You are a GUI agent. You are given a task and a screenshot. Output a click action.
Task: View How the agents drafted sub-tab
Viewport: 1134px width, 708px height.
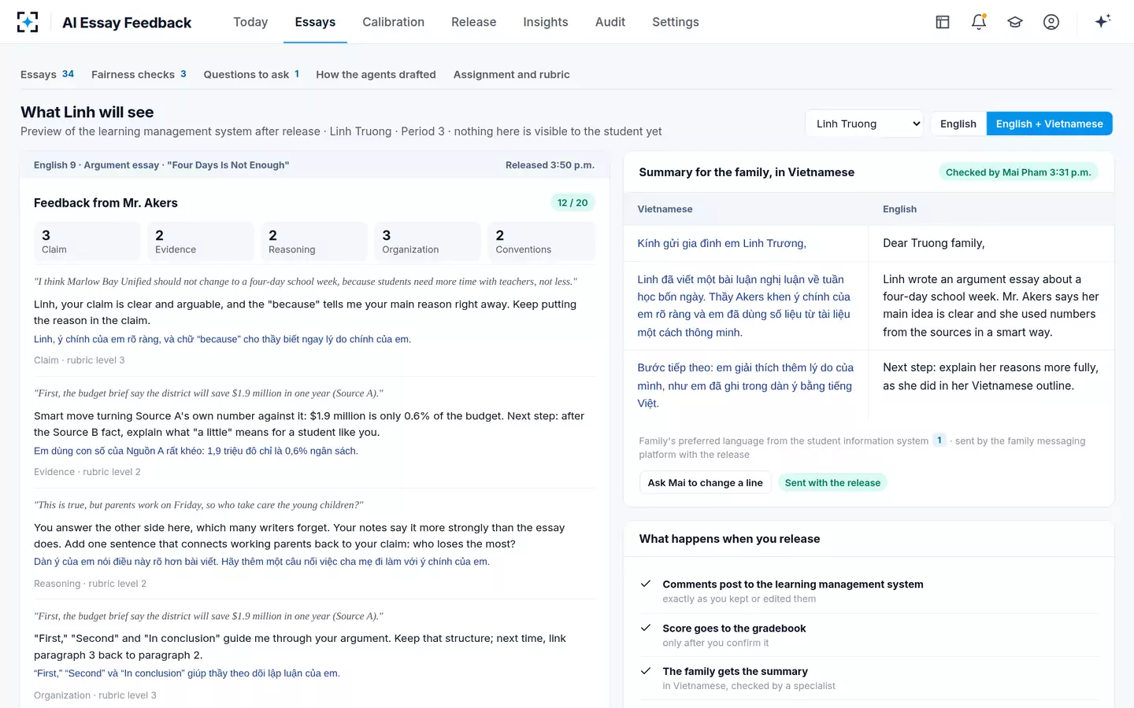(x=376, y=74)
